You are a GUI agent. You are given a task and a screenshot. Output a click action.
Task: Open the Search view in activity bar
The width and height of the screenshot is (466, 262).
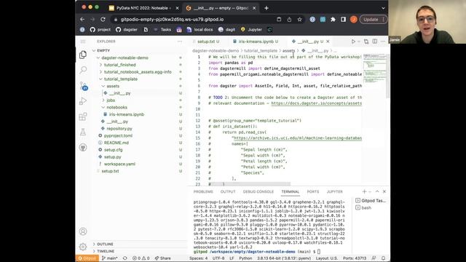coord(83,70)
